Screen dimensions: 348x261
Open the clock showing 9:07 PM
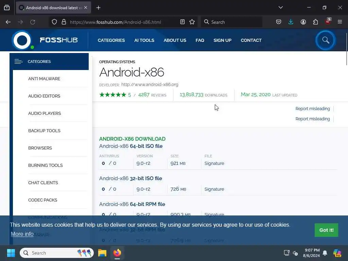click(312, 253)
